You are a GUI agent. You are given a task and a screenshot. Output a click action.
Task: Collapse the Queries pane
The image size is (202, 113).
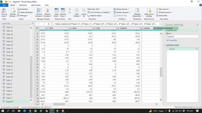(33, 23)
